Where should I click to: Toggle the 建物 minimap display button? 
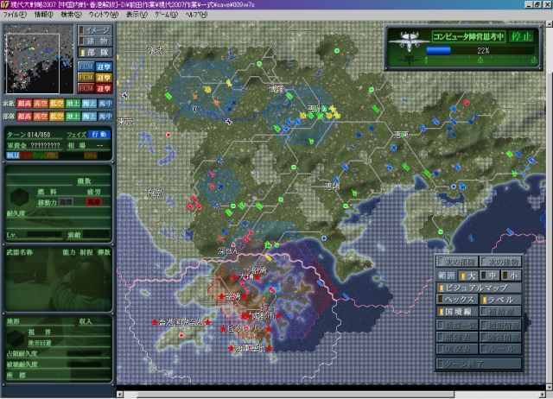95,41
